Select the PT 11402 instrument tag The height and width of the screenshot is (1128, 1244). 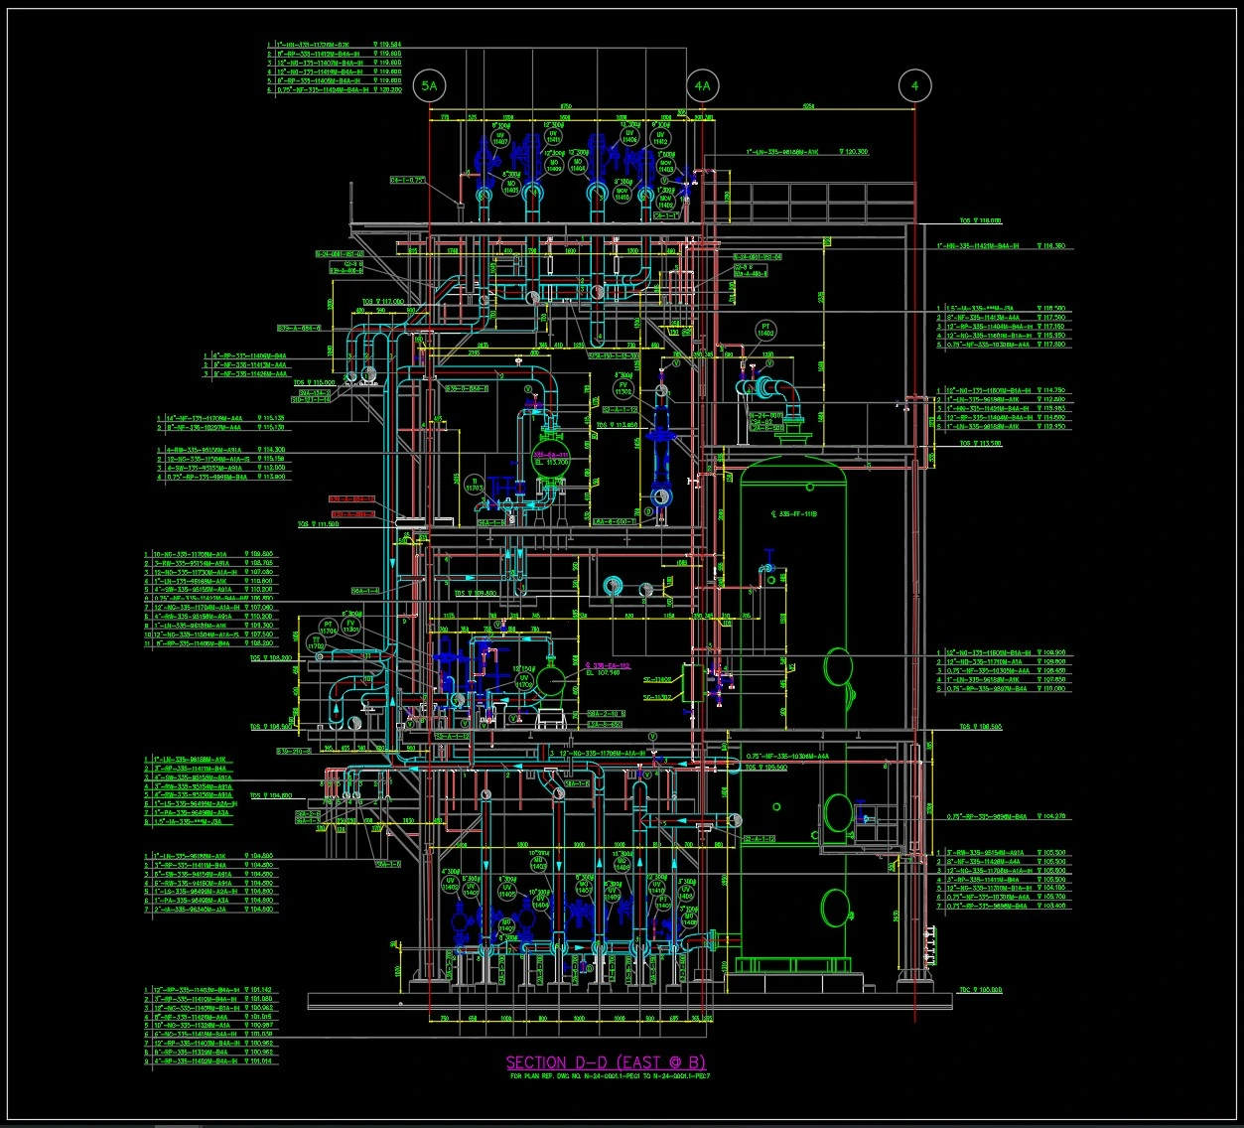point(765,331)
